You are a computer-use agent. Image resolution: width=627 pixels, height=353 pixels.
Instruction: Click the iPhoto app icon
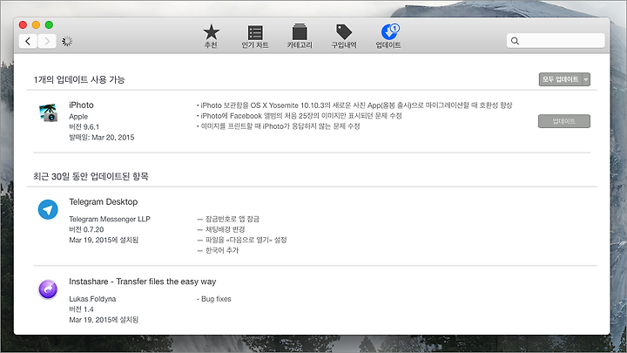(49, 112)
